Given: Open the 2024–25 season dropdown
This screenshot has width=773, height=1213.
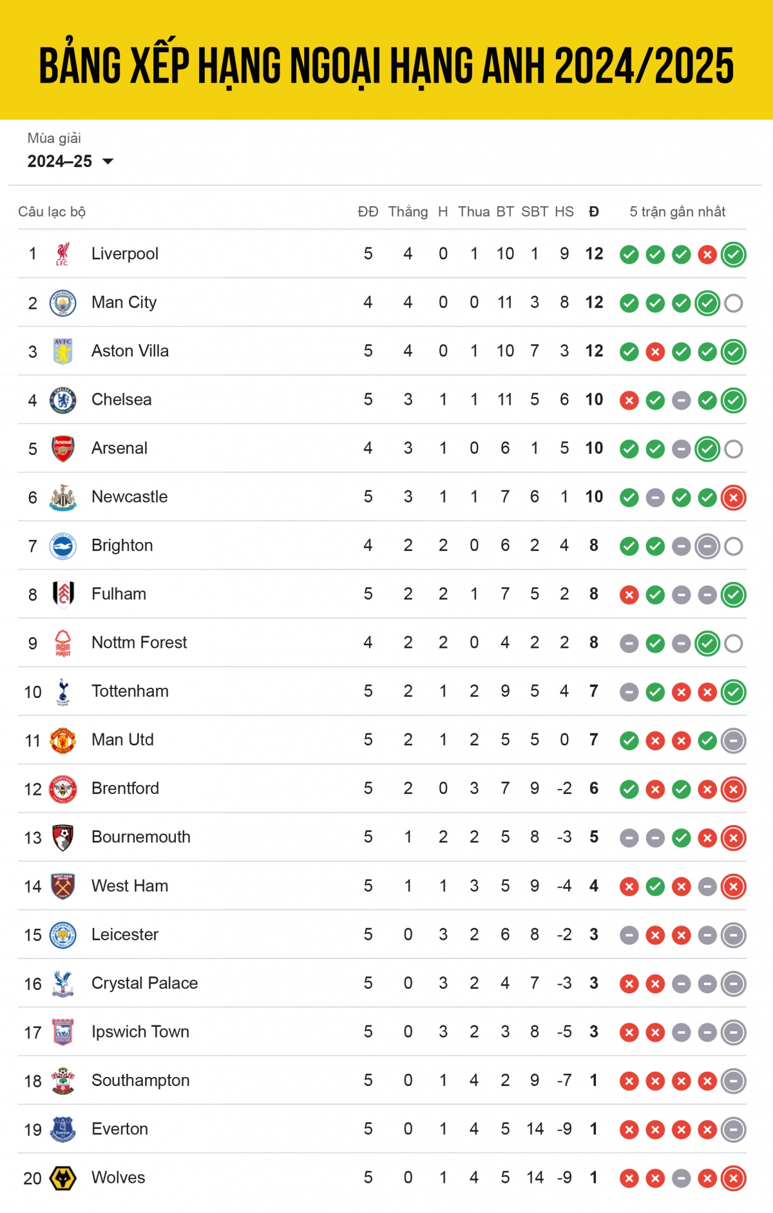Looking at the screenshot, I should click(70, 161).
